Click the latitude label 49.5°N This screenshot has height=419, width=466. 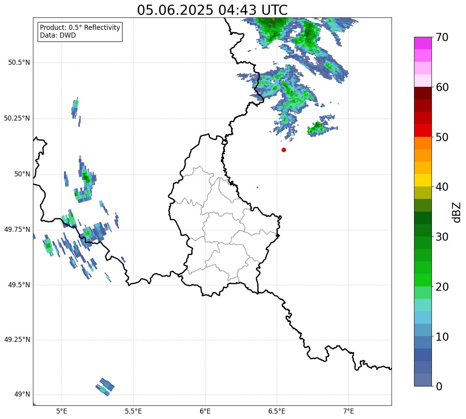[19, 285]
